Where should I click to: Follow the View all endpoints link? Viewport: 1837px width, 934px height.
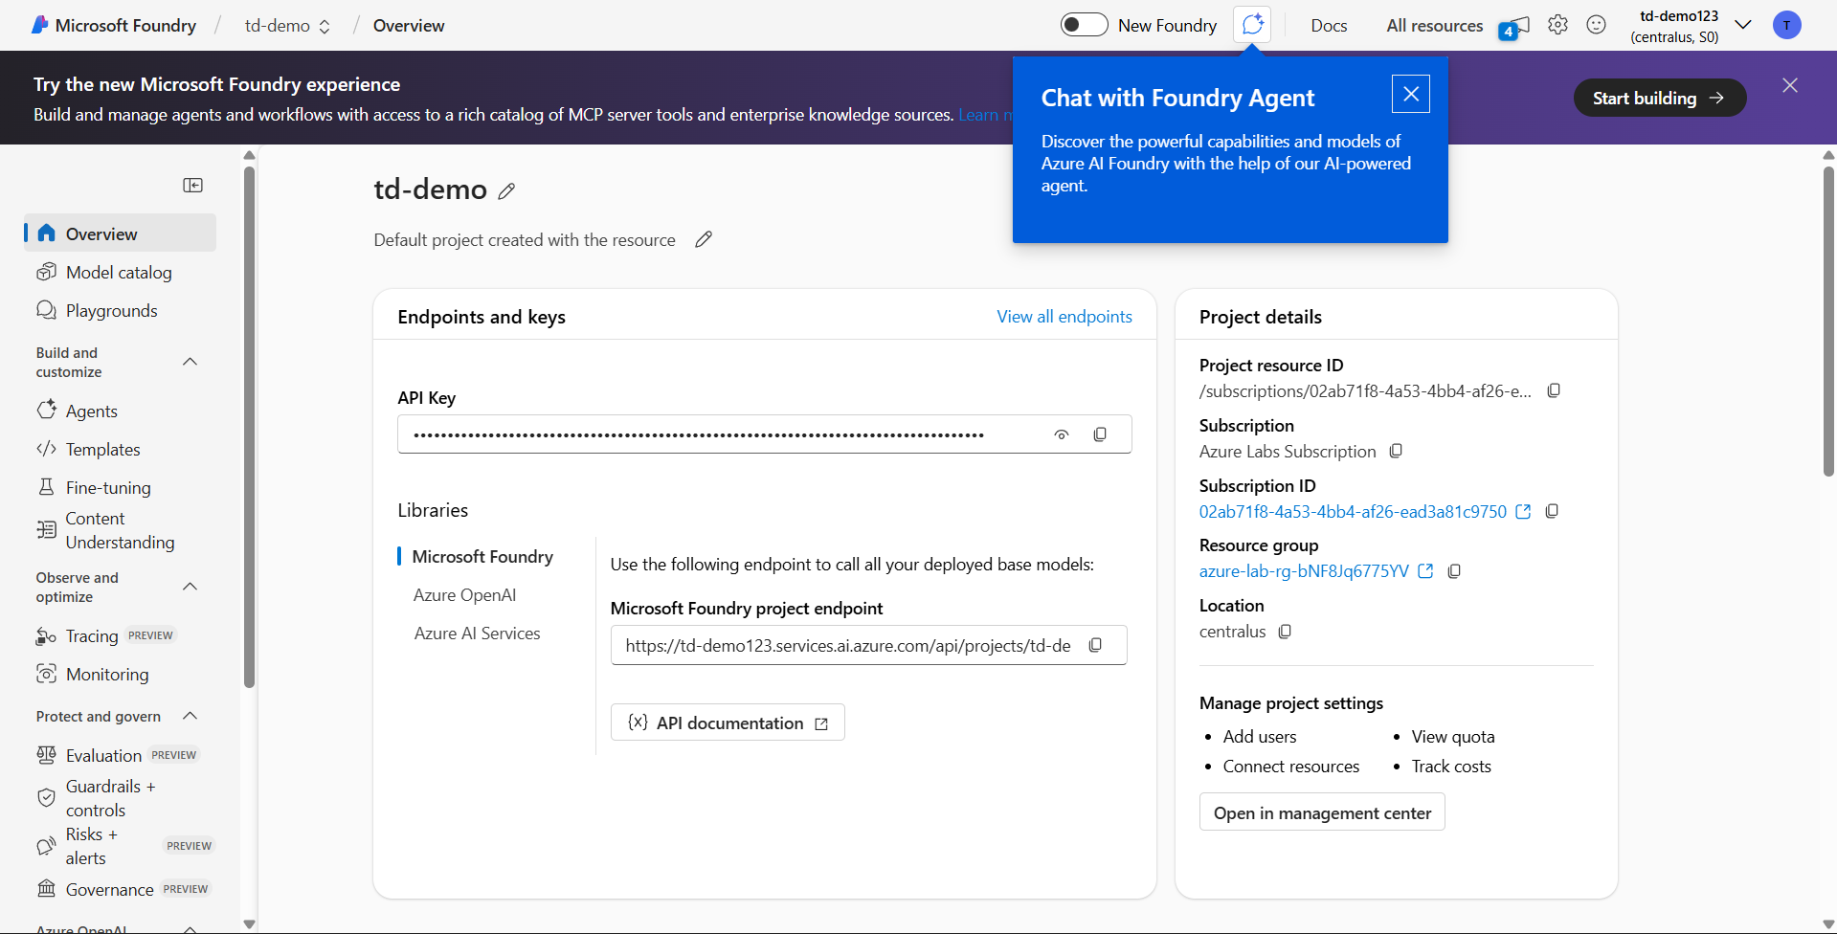[x=1064, y=317]
